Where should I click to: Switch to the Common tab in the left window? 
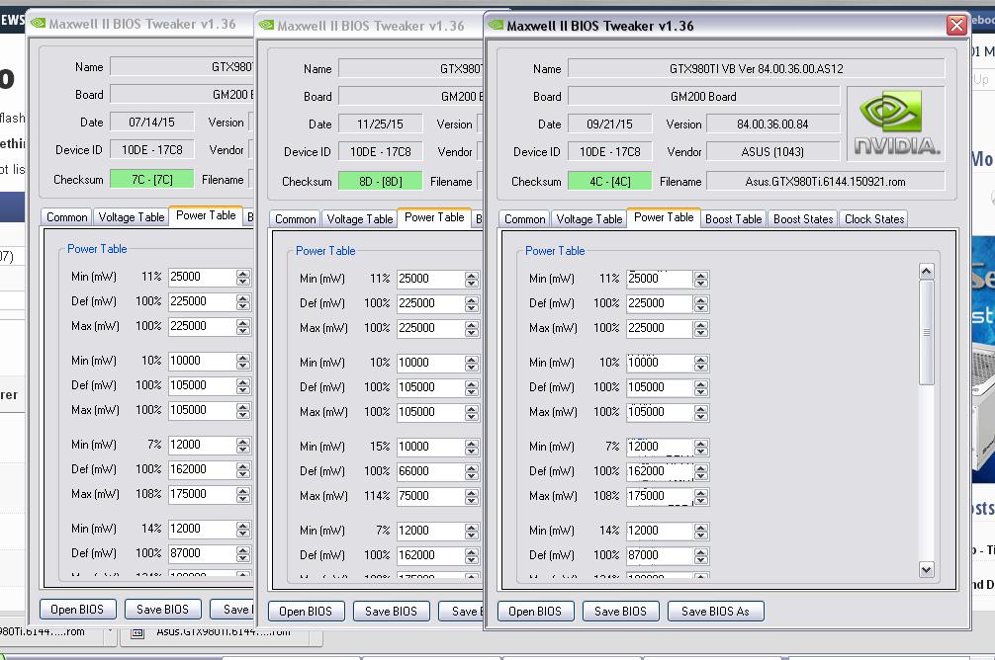[x=66, y=217]
